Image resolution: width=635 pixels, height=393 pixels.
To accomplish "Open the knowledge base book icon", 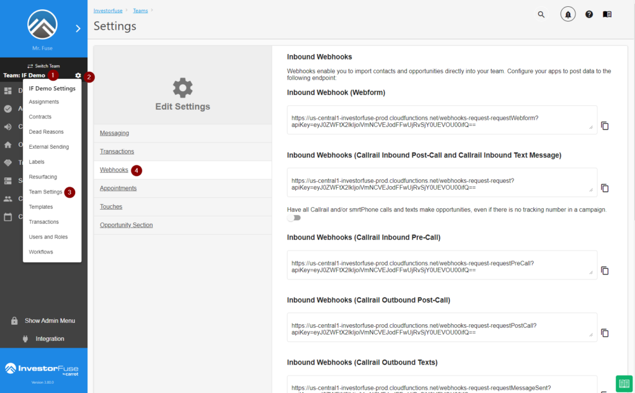I will pos(607,14).
